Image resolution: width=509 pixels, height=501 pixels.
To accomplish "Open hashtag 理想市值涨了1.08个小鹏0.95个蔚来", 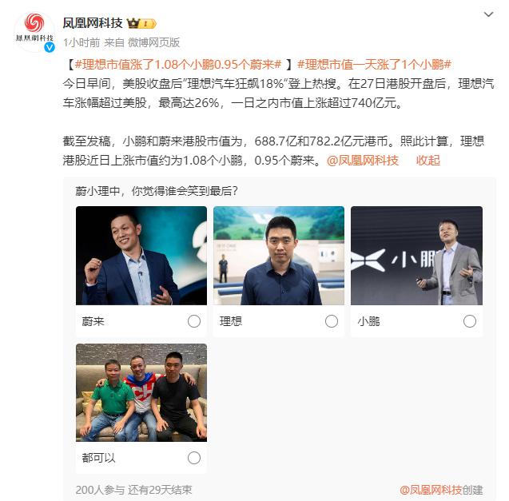I will [x=178, y=64].
